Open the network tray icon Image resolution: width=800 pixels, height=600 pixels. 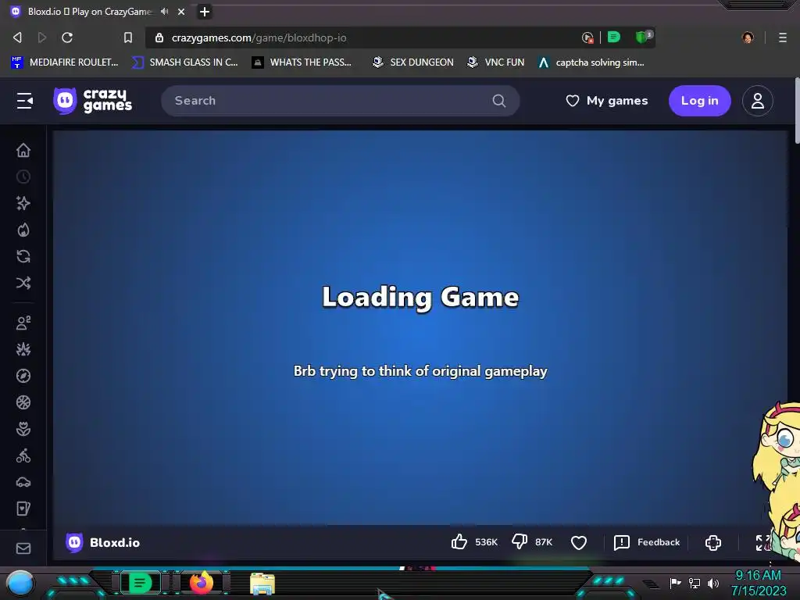[x=695, y=583]
